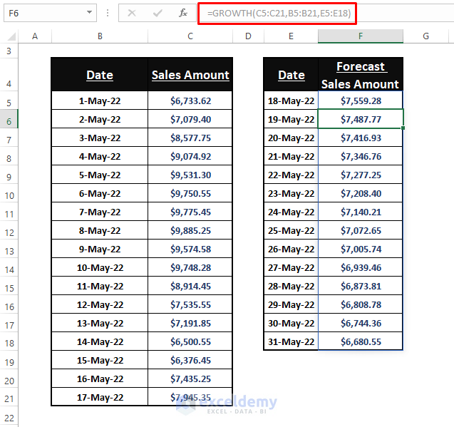Click the Date header above 1-May-22
Image resolution: width=454 pixels, height=427 pixels.
point(100,75)
